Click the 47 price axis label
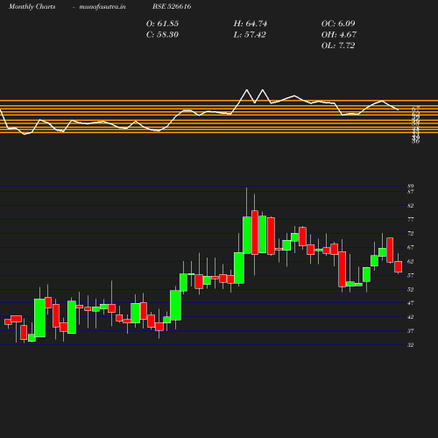438x438 pixels. [411, 303]
